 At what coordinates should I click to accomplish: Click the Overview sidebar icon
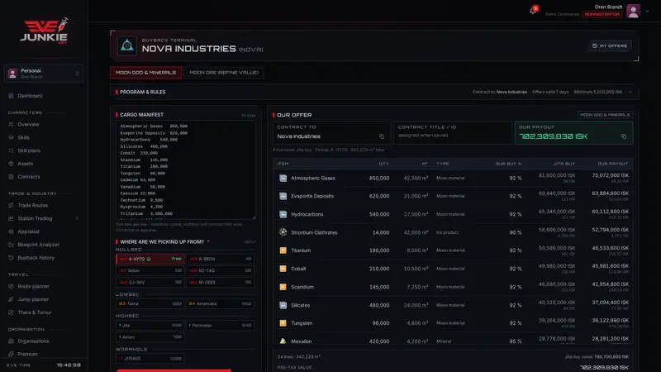[x=11, y=125]
